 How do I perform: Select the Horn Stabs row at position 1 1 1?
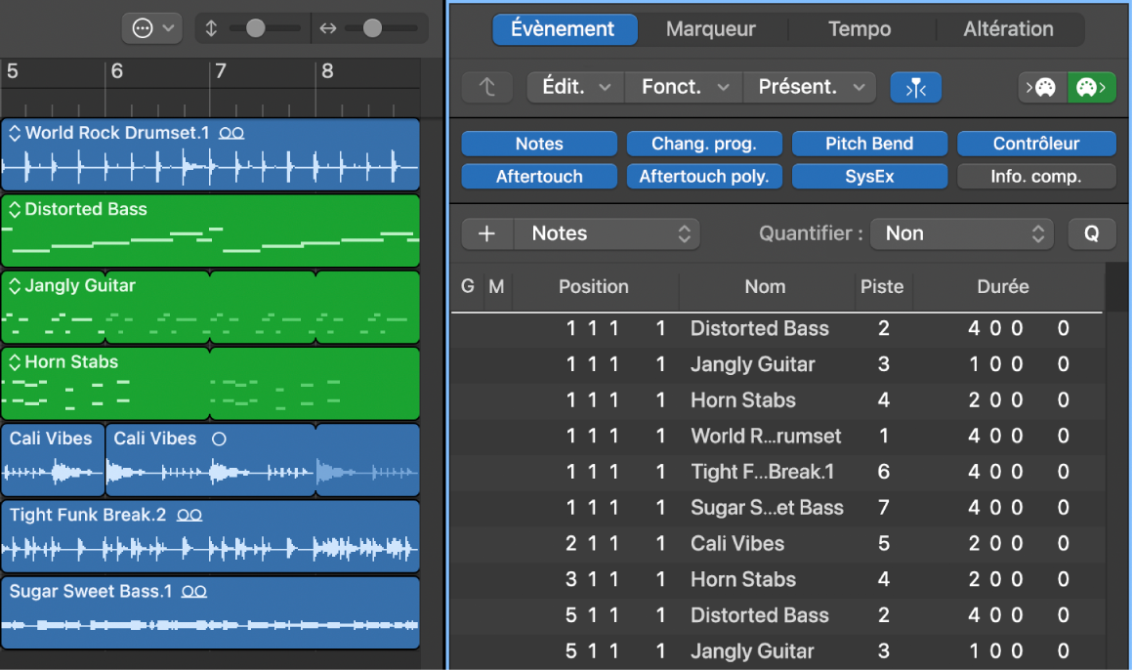click(777, 400)
